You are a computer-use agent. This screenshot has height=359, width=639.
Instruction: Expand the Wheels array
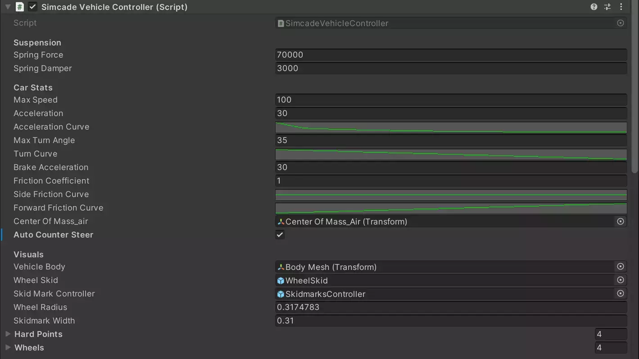pyautogui.click(x=8, y=348)
